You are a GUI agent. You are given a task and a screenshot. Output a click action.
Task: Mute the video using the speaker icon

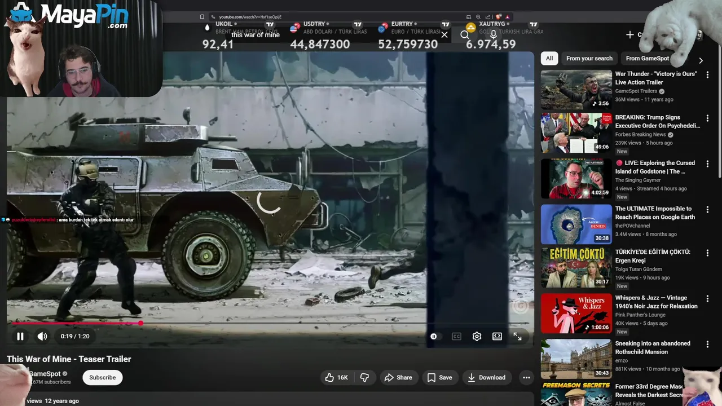click(x=42, y=336)
